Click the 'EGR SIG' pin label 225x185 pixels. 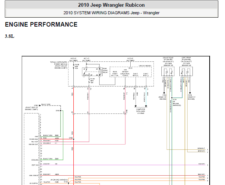pos(35,165)
